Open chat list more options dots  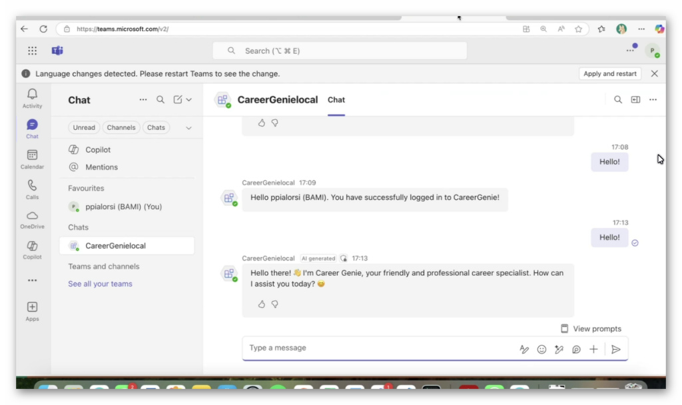coord(143,100)
